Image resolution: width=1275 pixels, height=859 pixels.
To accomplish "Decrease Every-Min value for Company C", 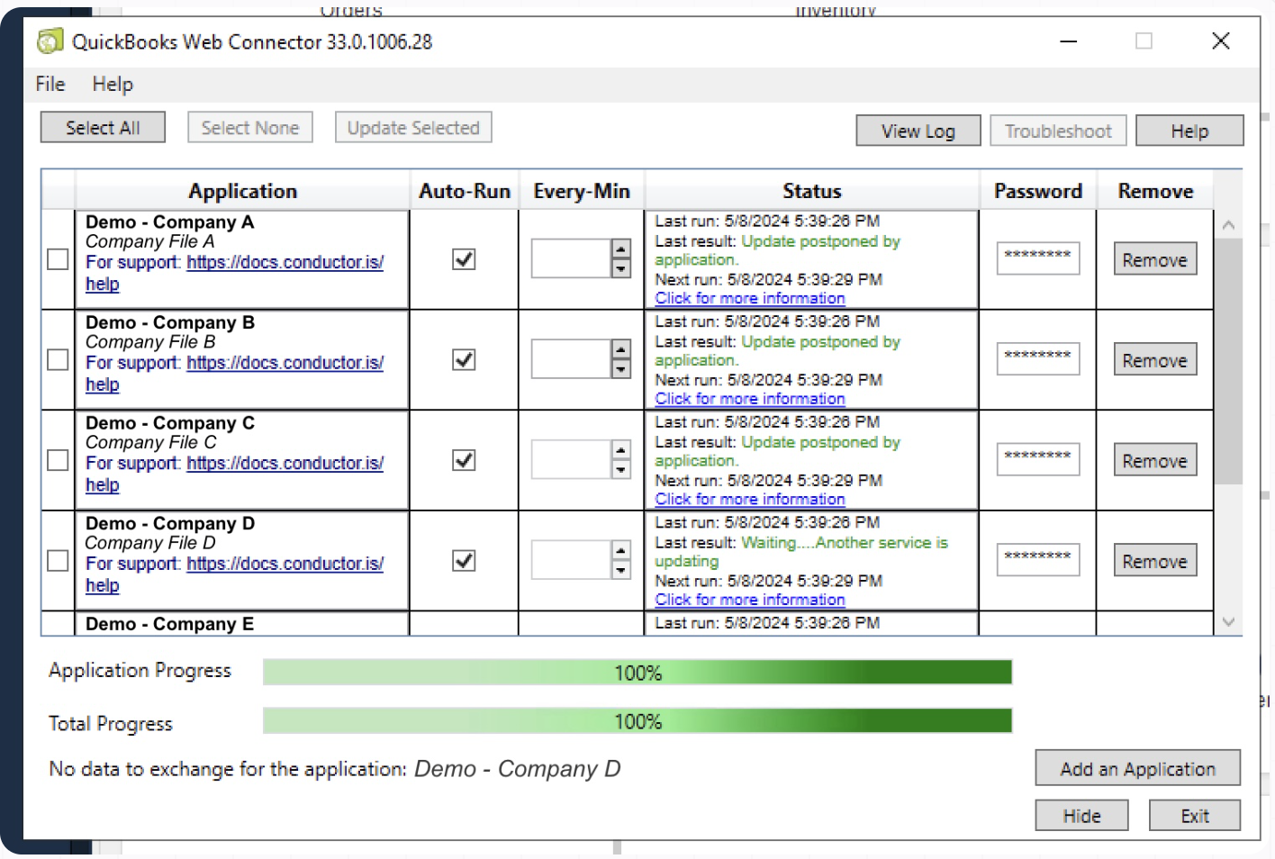I will (x=620, y=469).
